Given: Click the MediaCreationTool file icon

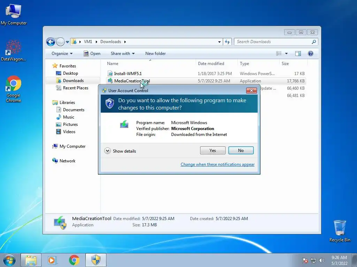Looking at the screenshot, I should tap(110, 81).
